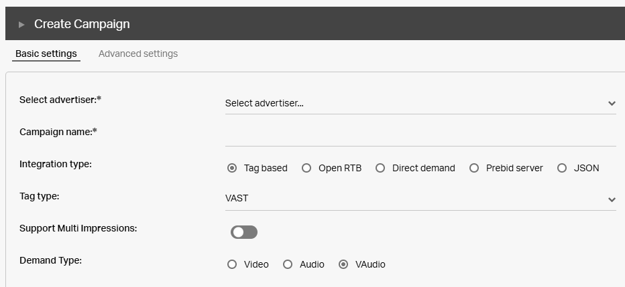Screen dimensions: 625x287
Task: Select Tag based integration type
Action: click(232, 168)
